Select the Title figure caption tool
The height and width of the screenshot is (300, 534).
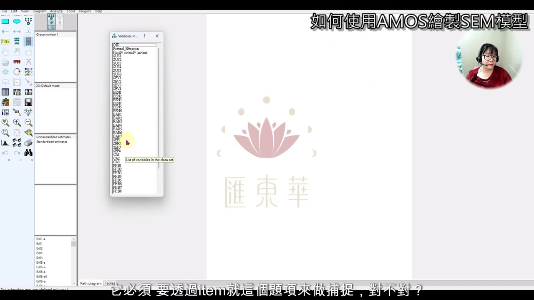point(5,42)
